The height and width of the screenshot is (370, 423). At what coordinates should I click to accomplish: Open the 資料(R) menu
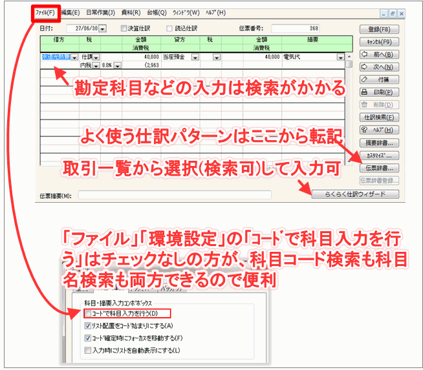click(x=131, y=13)
